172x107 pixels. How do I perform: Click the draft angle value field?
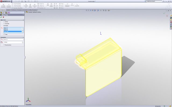point(13,42)
